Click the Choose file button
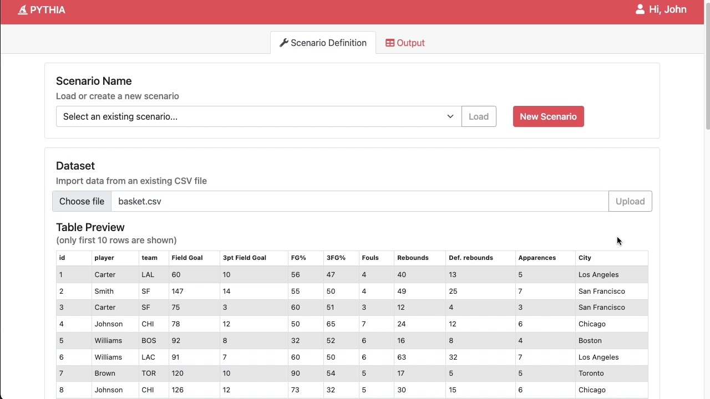Screen dimensions: 710x399 pos(82,201)
